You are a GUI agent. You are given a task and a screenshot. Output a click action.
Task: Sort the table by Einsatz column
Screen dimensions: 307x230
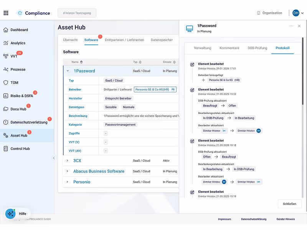(x=174, y=62)
